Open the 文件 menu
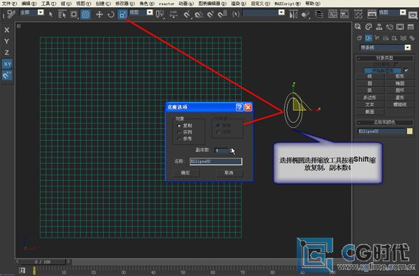419x276 pixels. click(9, 3)
